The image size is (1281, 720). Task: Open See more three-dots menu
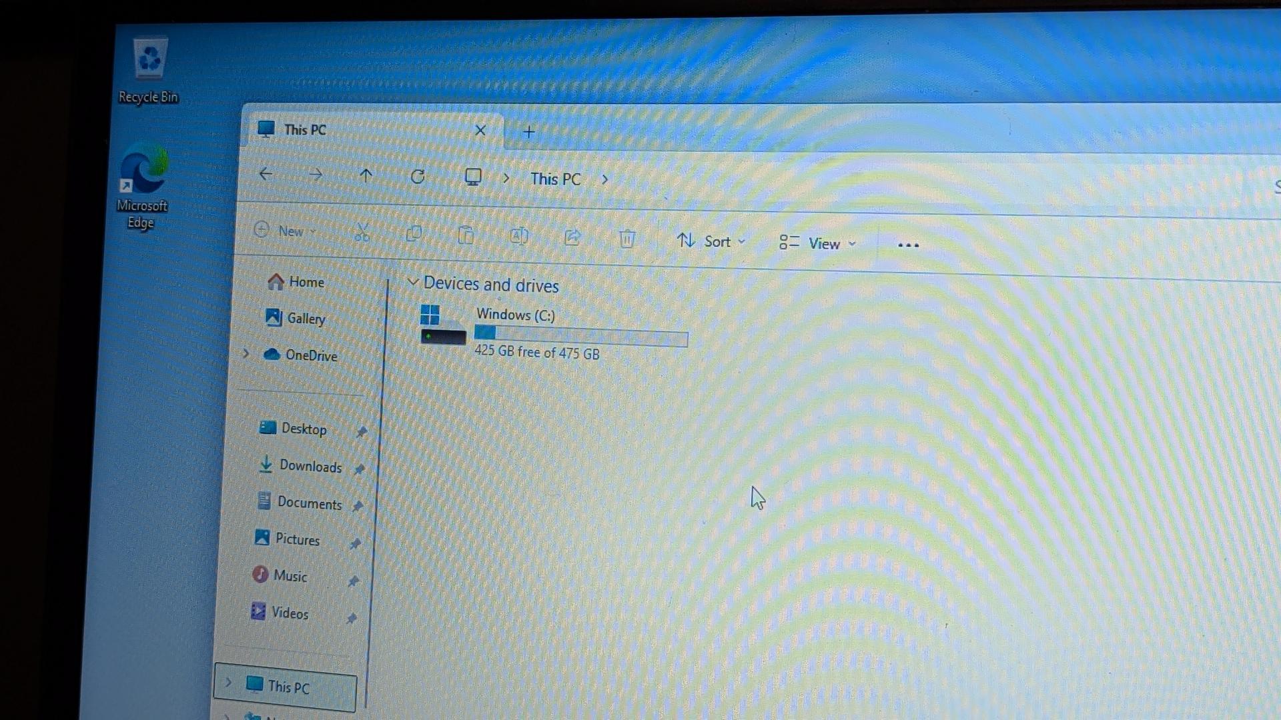(x=908, y=245)
